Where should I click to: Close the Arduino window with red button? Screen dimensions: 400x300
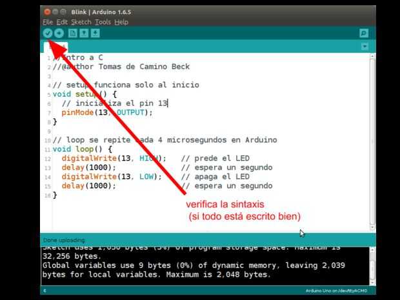click(x=47, y=12)
